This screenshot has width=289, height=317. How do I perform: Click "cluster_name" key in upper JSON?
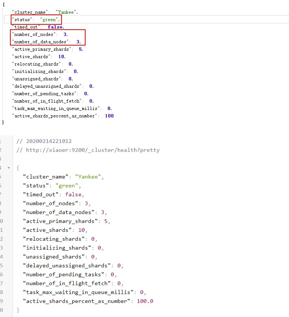click(x=30, y=12)
